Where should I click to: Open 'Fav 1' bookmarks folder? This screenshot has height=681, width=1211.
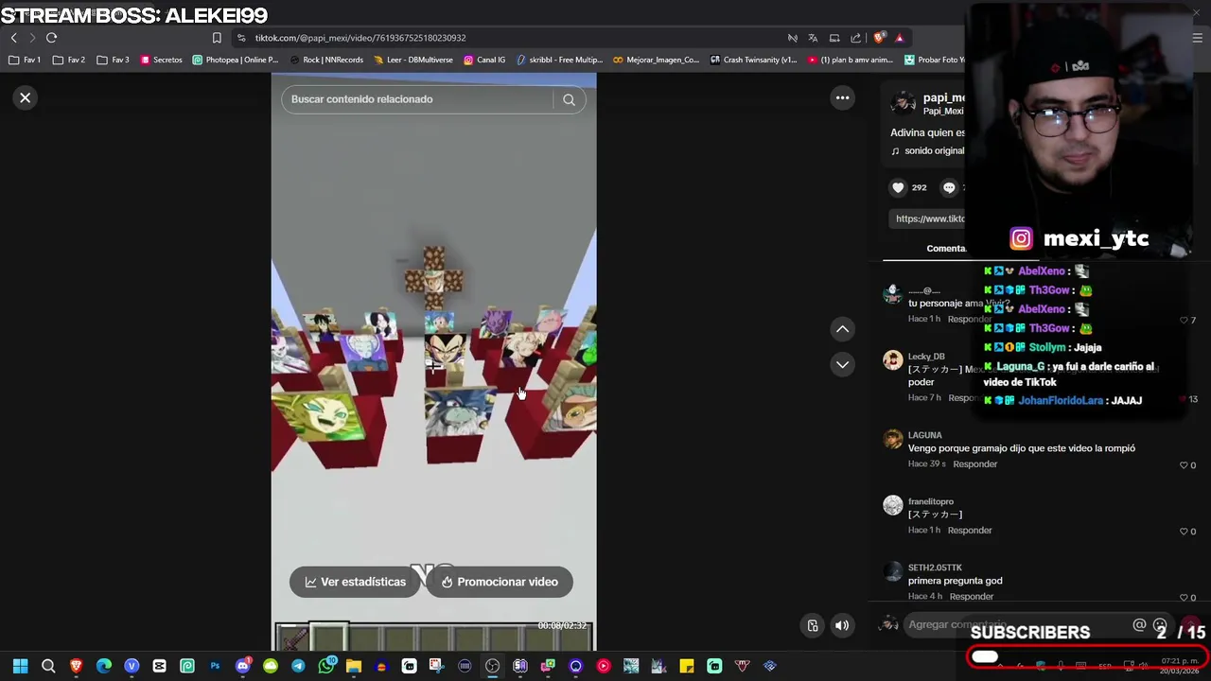[x=26, y=60]
